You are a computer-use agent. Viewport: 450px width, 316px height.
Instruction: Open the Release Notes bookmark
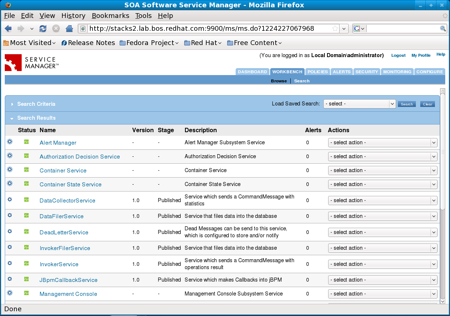click(88, 43)
